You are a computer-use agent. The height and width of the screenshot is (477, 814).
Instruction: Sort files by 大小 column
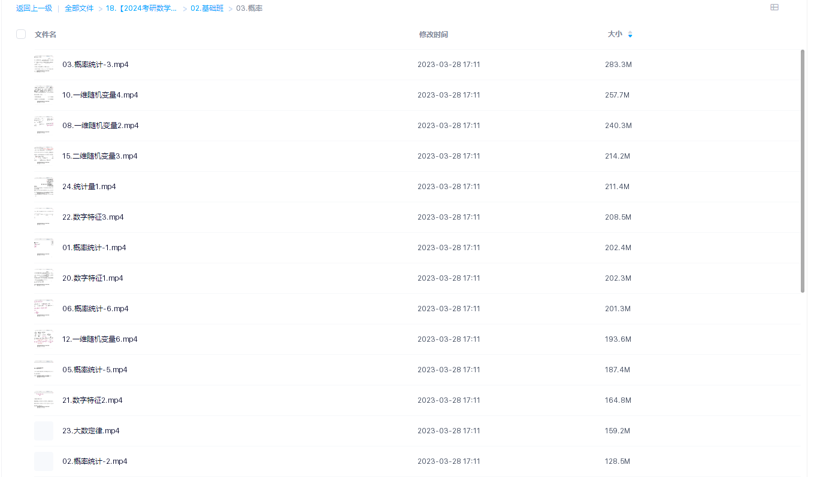pyautogui.click(x=615, y=35)
